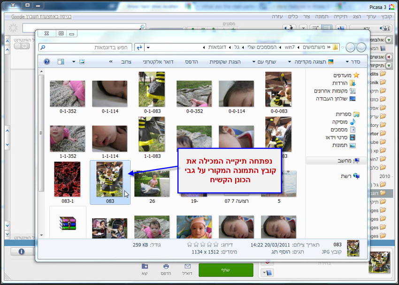Select thumbnail named 0-0-114
The image size is (399, 285).
pyautogui.click(x=237, y=93)
